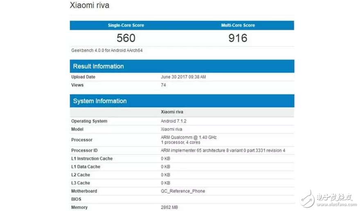
Task: Click the multi-core score value 916
Action: click(238, 38)
